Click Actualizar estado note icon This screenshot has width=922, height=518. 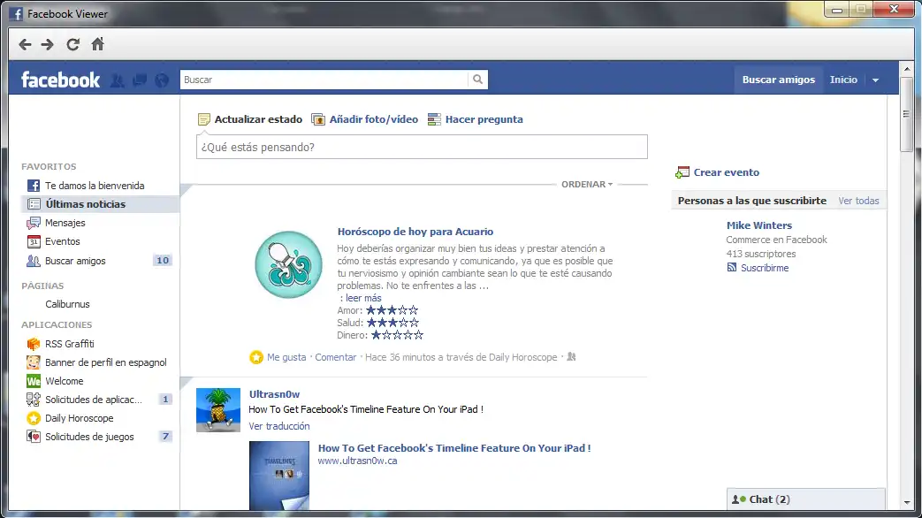[204, 119]
